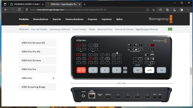Image resolution: width=193 pixels, height=108 pixels.
Task: Open the Imprensa menu
Action: coord(106,19)
